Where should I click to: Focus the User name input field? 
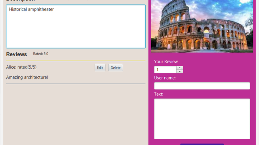coord(202,86)
